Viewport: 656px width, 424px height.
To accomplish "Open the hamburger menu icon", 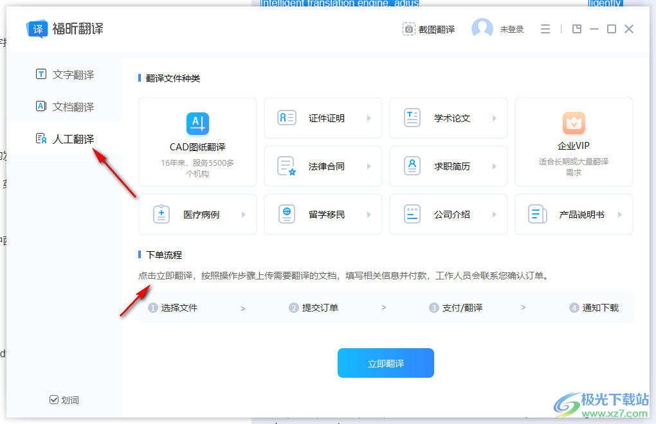I will pos(545,29).
